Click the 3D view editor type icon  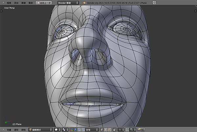3,130
